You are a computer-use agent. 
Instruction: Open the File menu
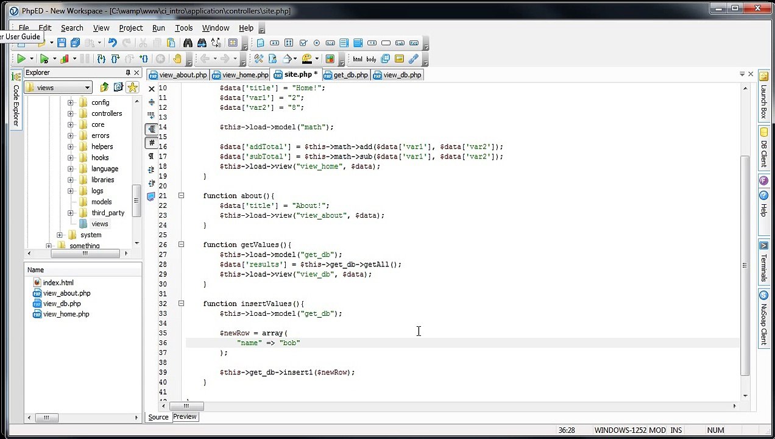click(24, 28)
